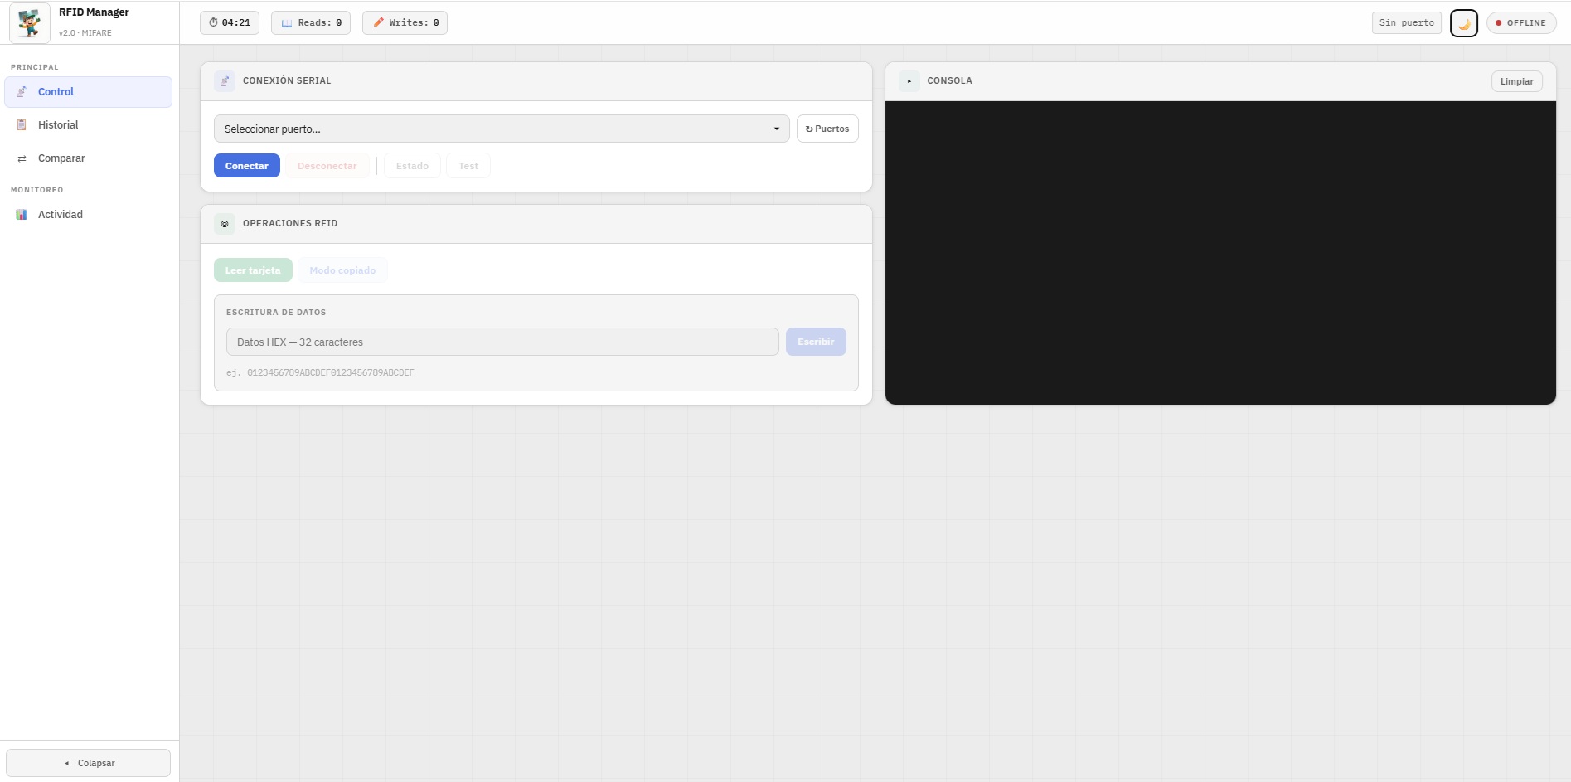Click the RFID Manager mascot logo
Image resolution: width=1571 pixels, height=782 pixels.
click(30, 22)
